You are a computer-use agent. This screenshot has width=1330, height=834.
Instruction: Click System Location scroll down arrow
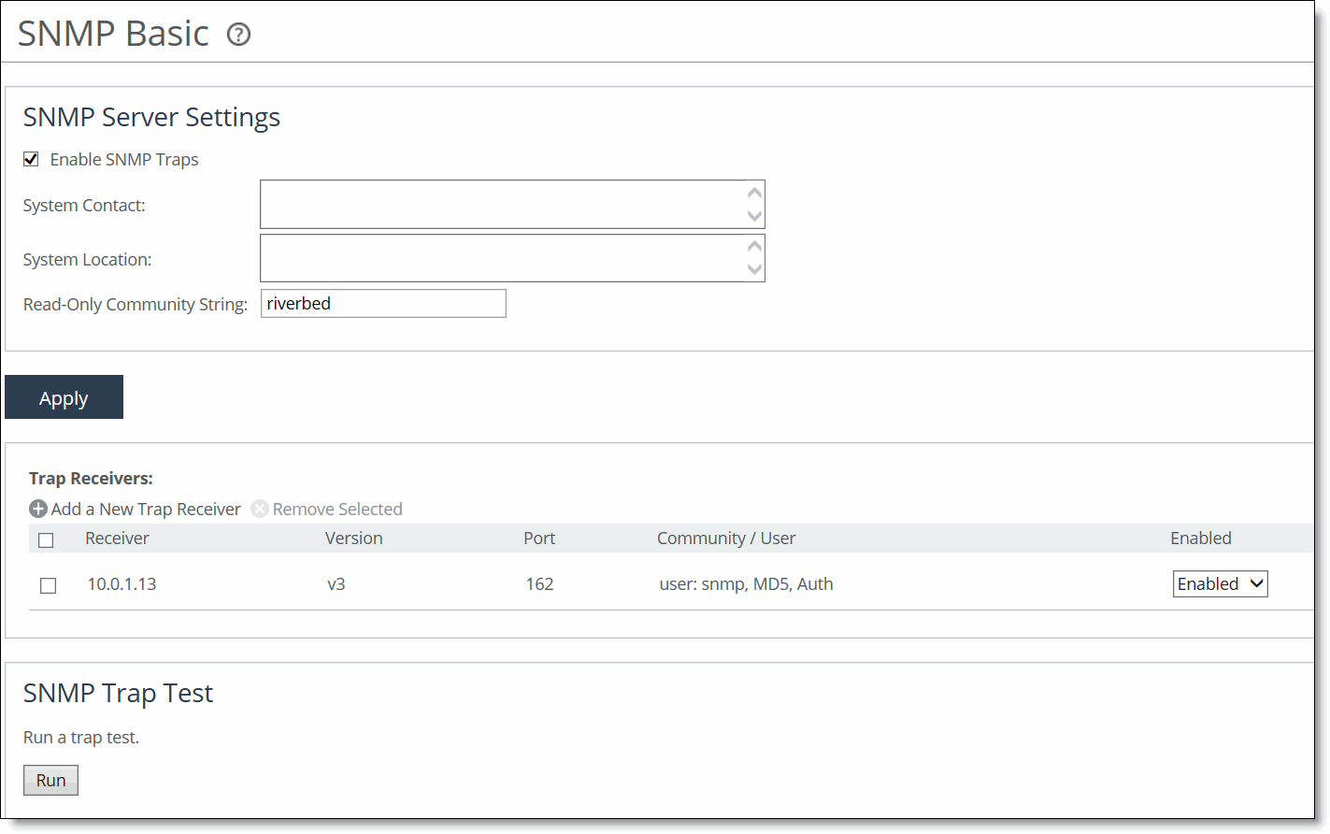tap(754, 269)
